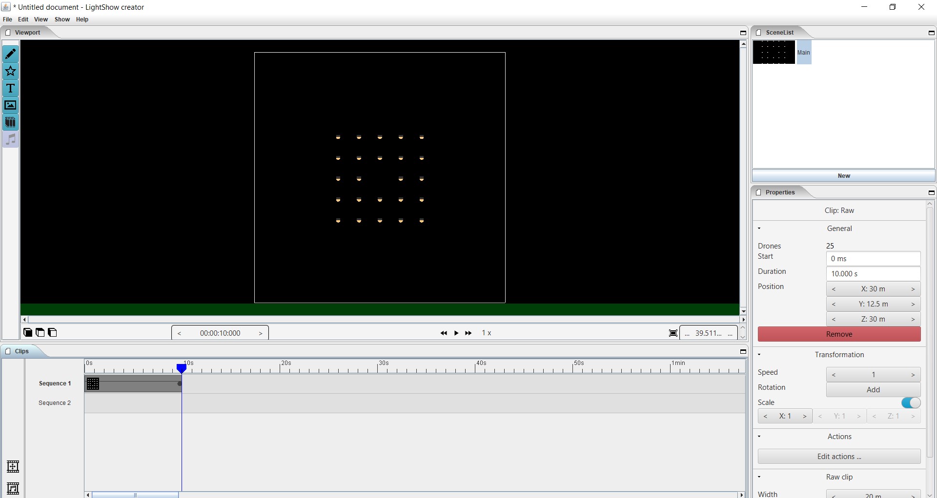
Task: Click the music sequence icon in Clips
Action: click(13, 488)
